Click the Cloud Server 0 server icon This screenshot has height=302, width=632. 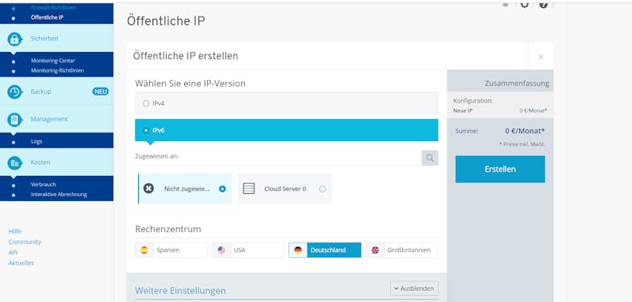pos(249,188)
